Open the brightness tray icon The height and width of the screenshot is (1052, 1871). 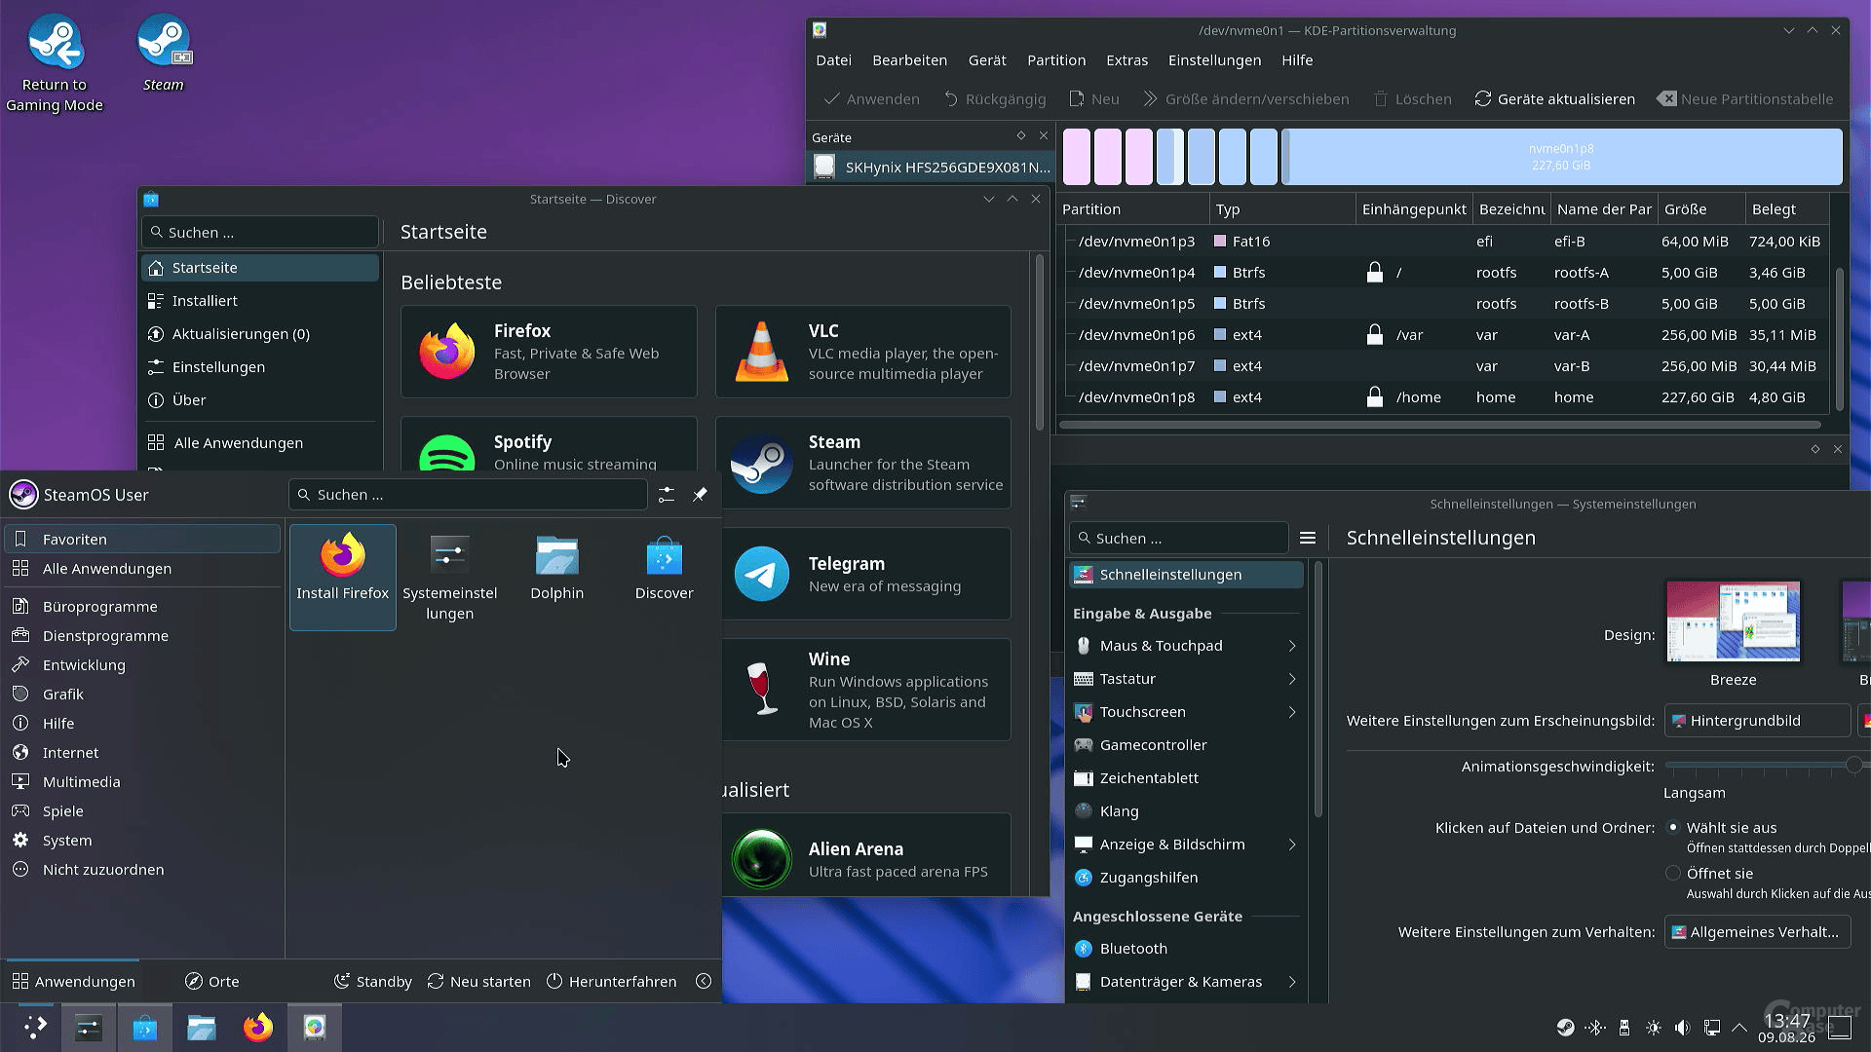click(1653, 1028)
